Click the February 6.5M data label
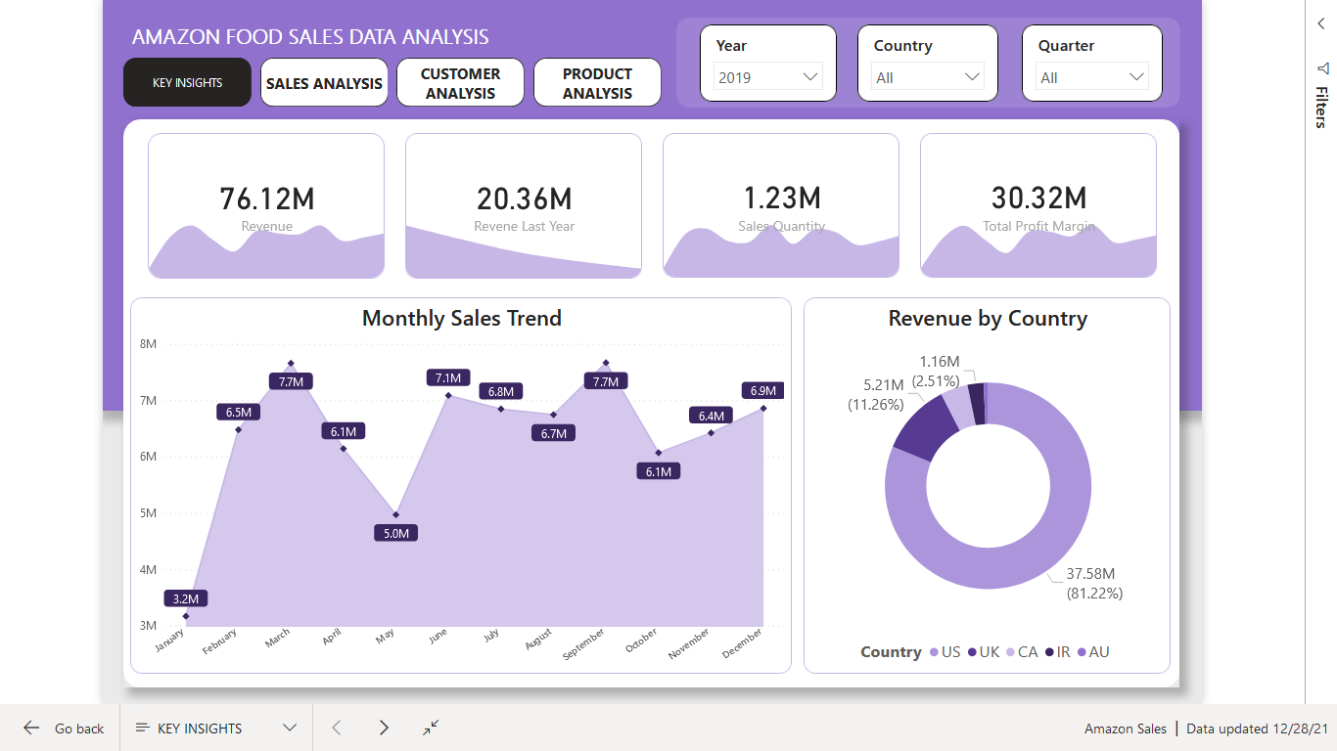1337x751 pixels. (239, 412)
